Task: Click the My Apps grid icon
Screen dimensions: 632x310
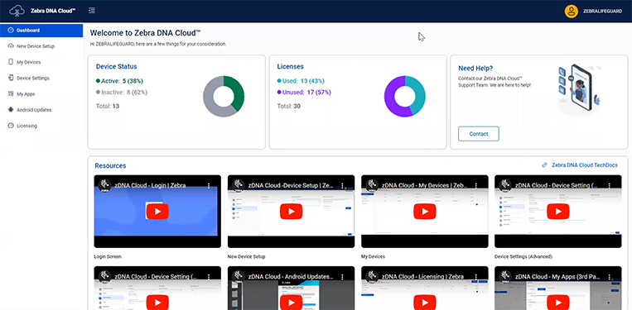Action: (x=11, y=93)
